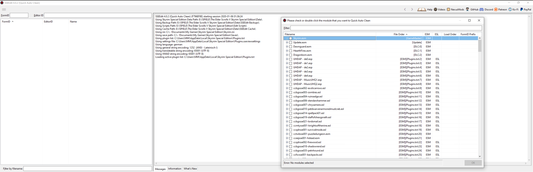Switch to the What's New tab
The height and width of the screenshot is (172, 533).
[190, 169]
